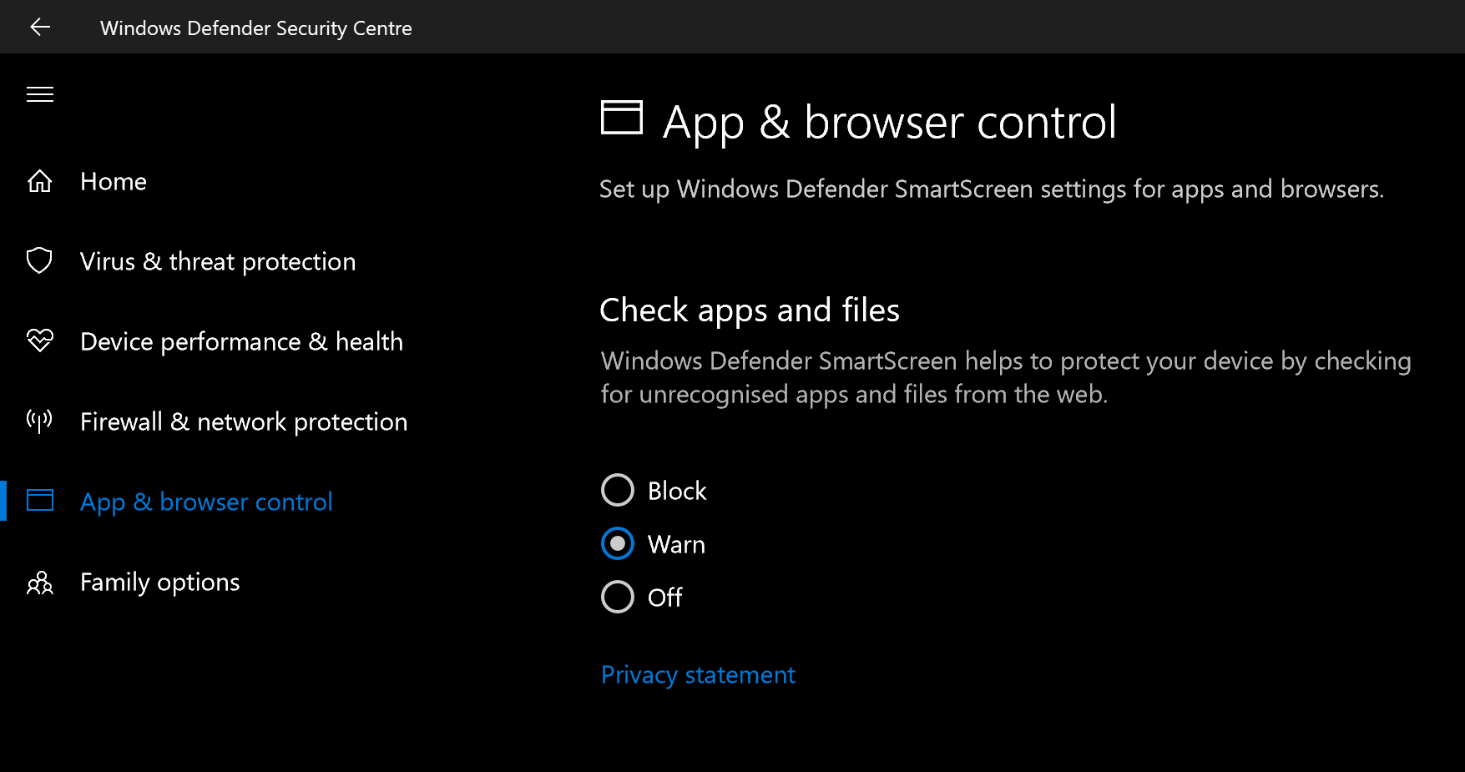The width and height of the screenshot is (1465, 772).
Task: Click the Device performance heart icon
Action: [x=40, y=341]
